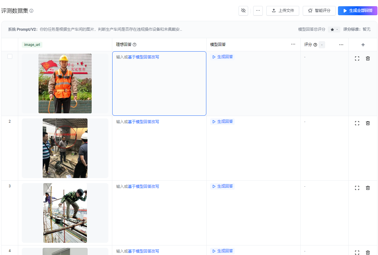378x255 pixels.
Task: Check the first row selection checkbox
Action: point(10,56)
